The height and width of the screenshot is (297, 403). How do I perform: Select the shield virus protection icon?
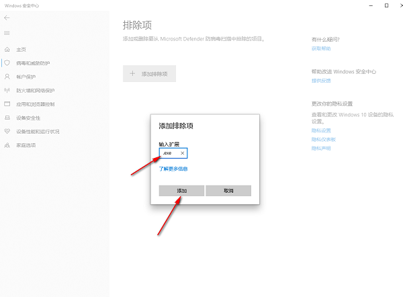click(7, 63)
